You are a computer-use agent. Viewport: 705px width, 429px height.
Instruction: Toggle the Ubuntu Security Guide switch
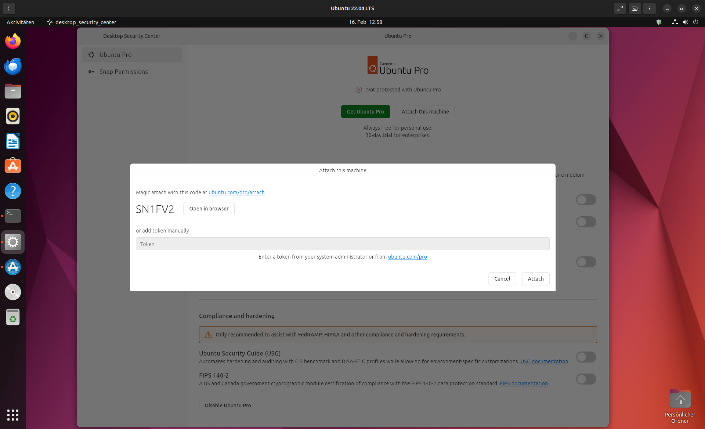586,357
